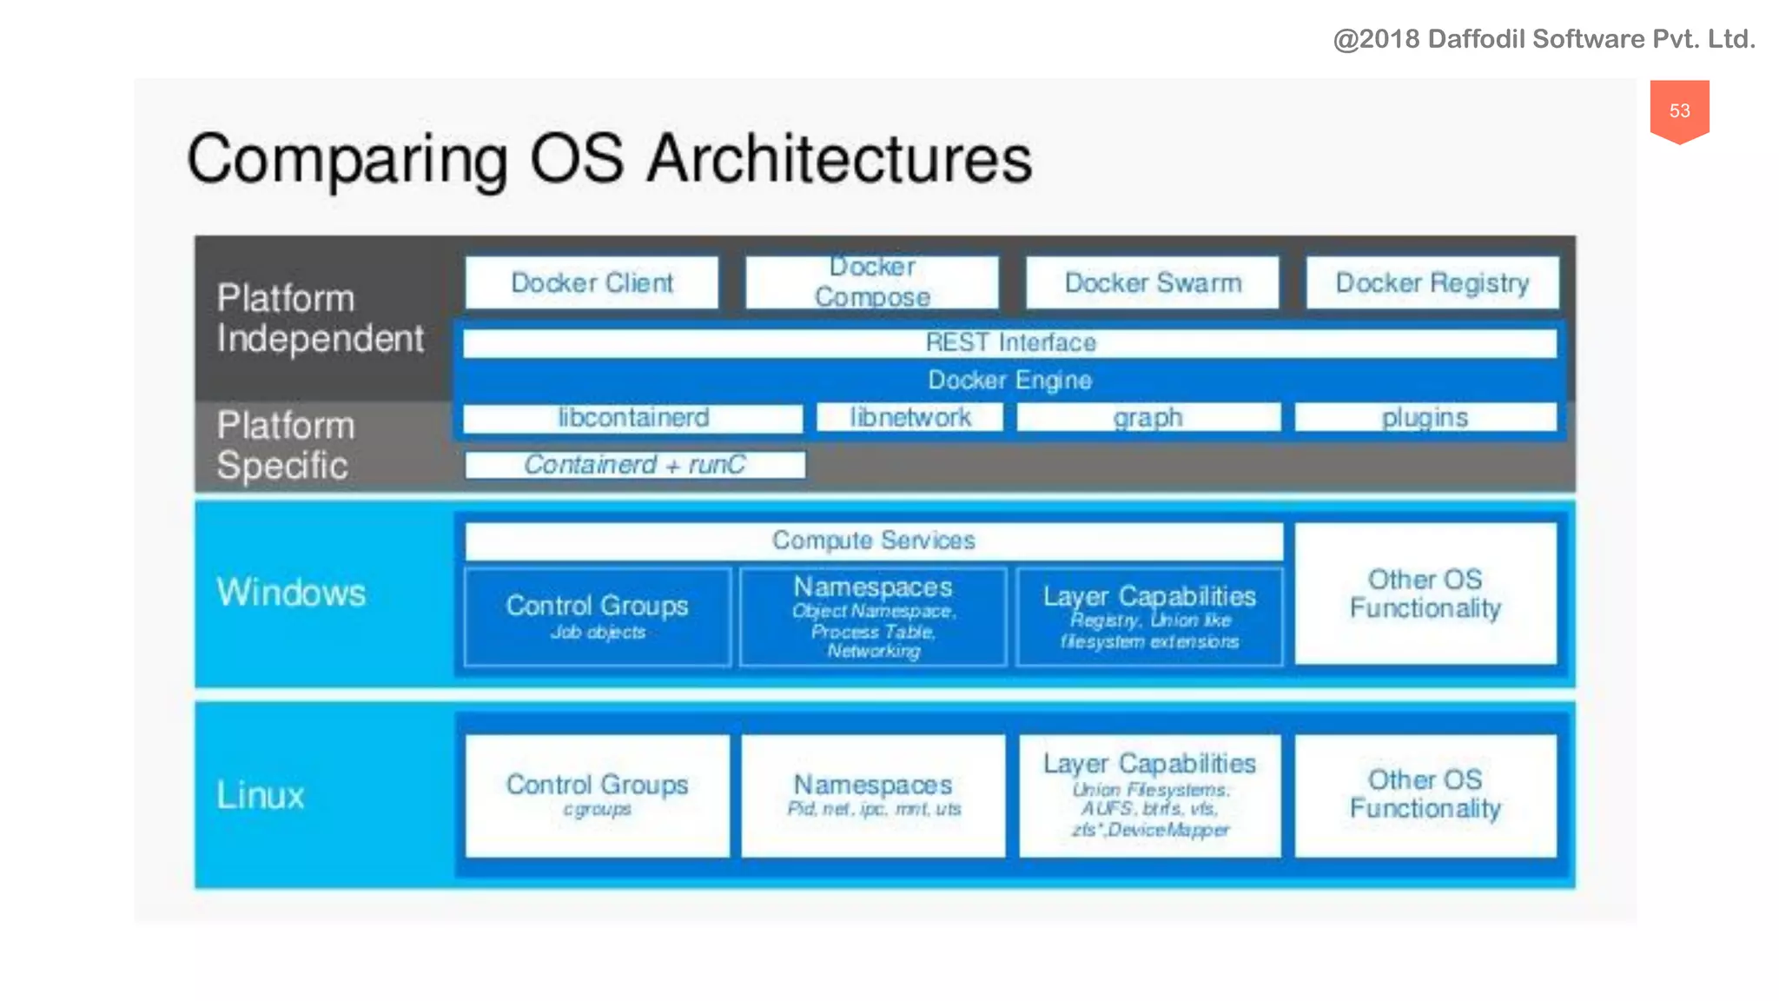
Task: Click the Docker Swarm box
Action: tap(1152, 282)
